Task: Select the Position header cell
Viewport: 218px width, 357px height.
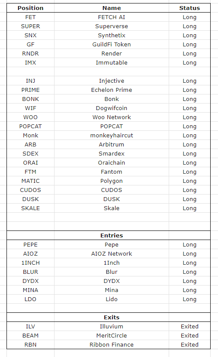Action: (x=30, y=8)
